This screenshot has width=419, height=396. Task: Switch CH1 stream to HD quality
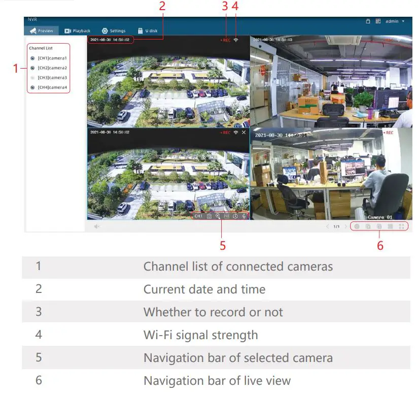click(227, 216)
